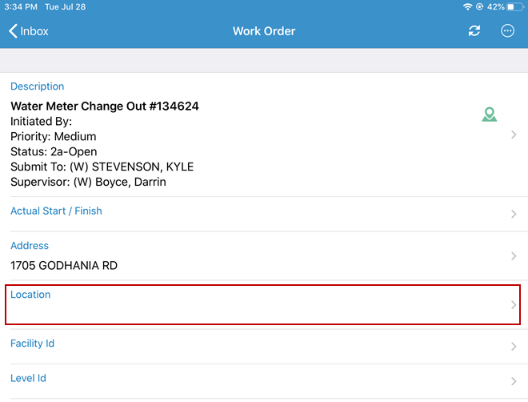Viewport: 528px width, 402px height.
Task: Expand the Description row chevron
Action: pos(514,135)
